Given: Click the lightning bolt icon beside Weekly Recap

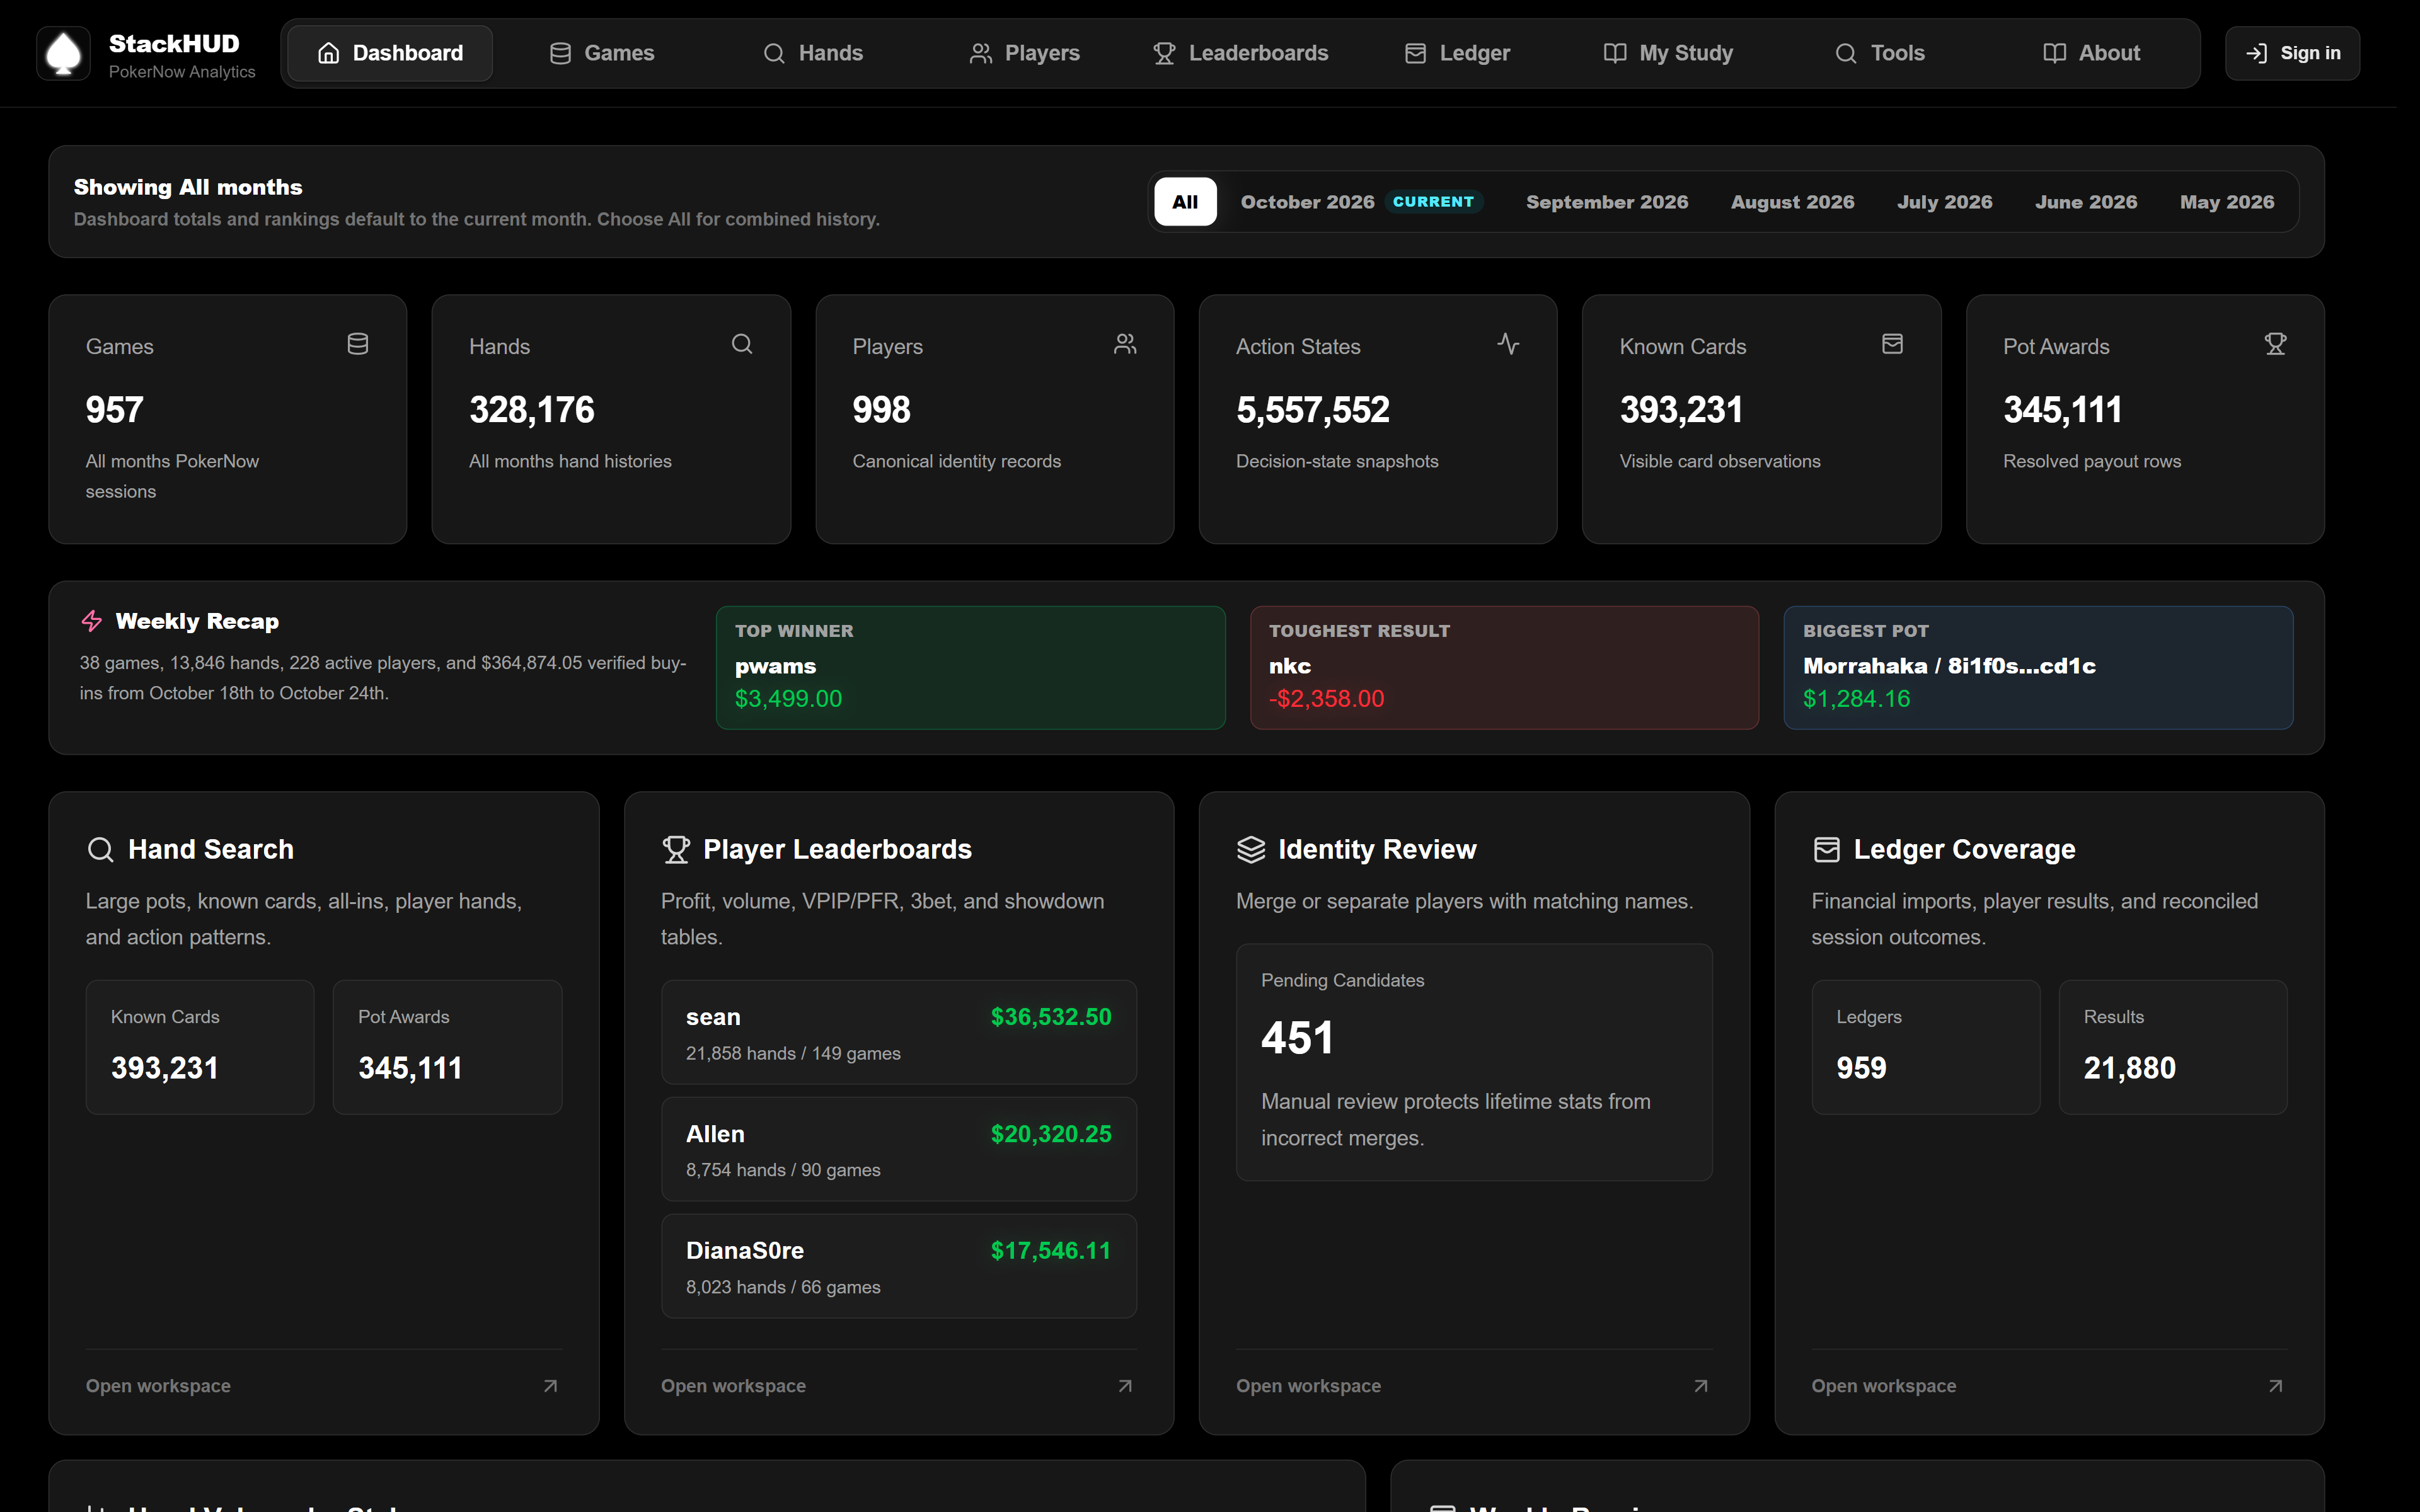Looking at the screenshot, I should [x=92, y=621].
